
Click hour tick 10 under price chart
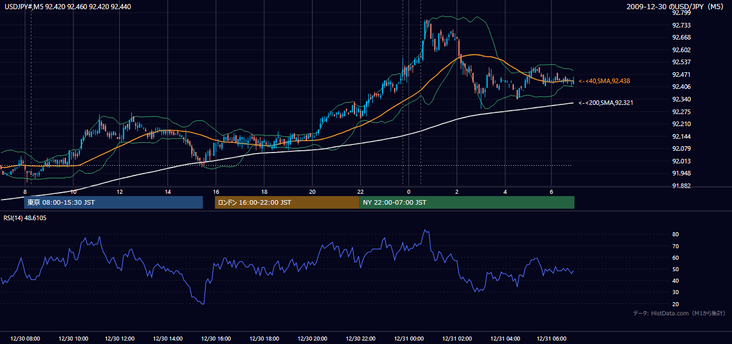pos(73,191)
